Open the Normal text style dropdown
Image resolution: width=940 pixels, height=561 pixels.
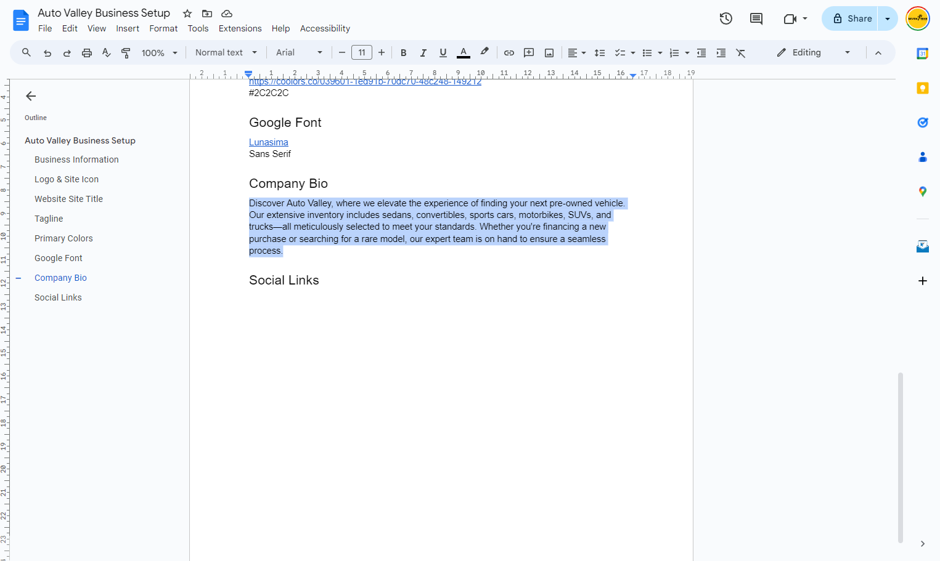click(x=226, y=53)
